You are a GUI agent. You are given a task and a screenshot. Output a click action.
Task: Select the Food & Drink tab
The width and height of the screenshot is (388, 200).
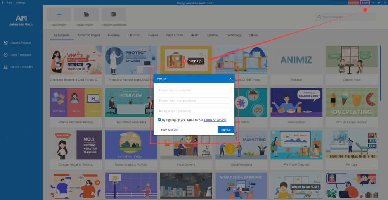(x=175, y=35)
